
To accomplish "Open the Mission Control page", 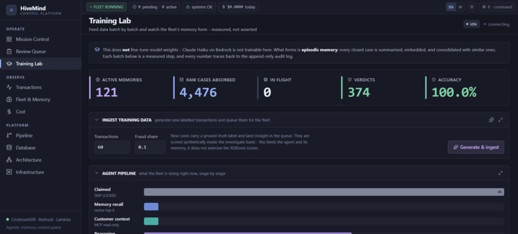I will point(40,39).
